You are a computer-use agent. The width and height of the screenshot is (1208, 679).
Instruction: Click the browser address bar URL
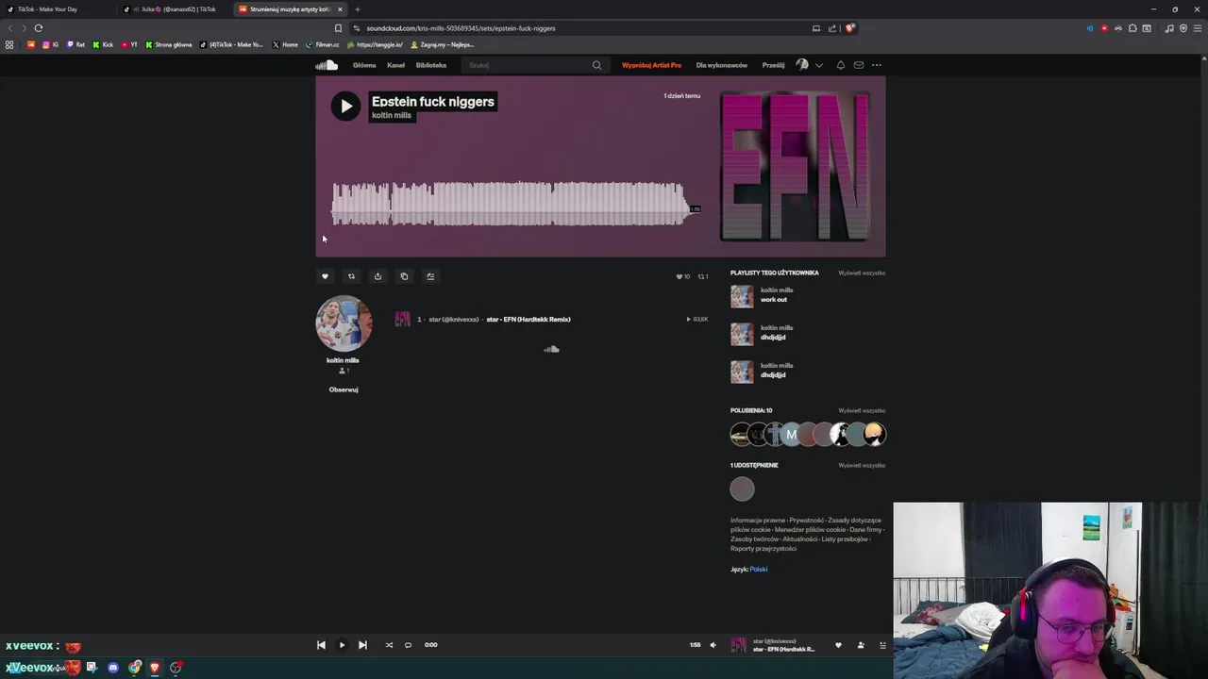(x=461, y=28)
